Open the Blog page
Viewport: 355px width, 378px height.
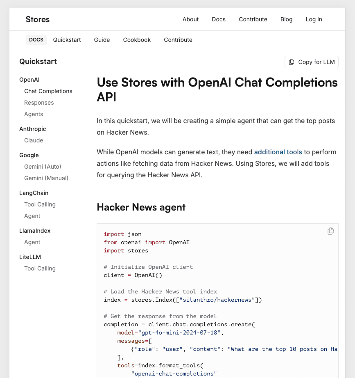(287, 19)
